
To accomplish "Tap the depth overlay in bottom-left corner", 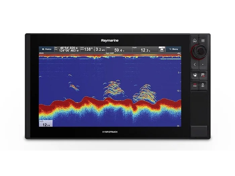I will (x=46, y=123).
